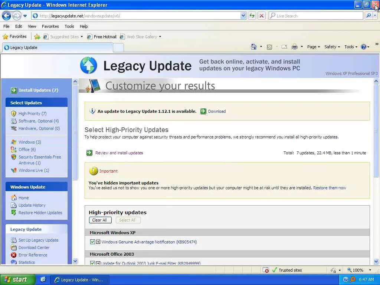The height and width of the screenshot is (285, 380).
Task: Click the Home page icon
Action: click(x=253, y=47)
